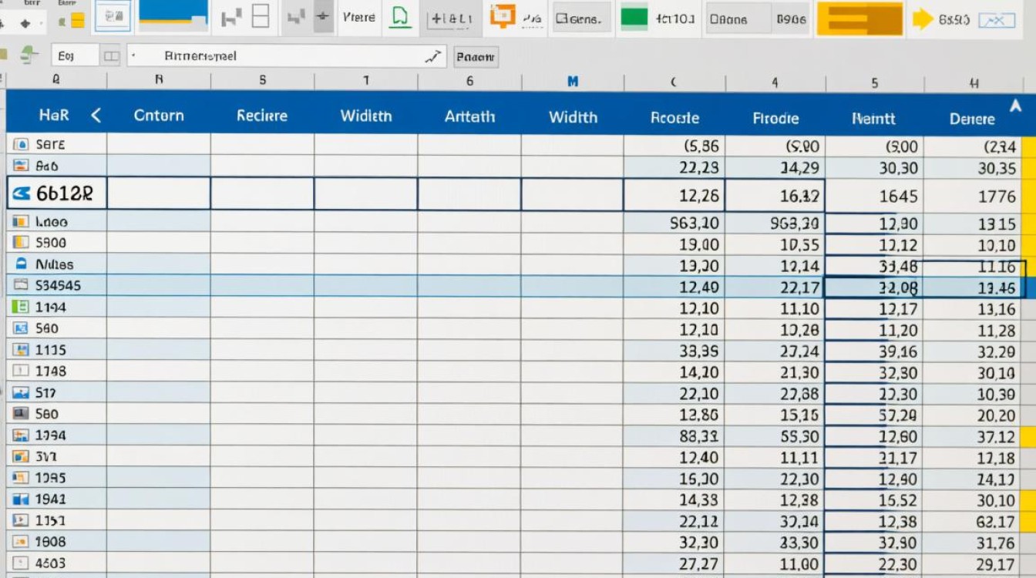
Task: Select the Cntern column header
Action: click(159, 116)
